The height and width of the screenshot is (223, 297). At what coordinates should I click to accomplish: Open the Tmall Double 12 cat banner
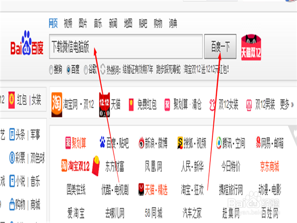(251, 48)
